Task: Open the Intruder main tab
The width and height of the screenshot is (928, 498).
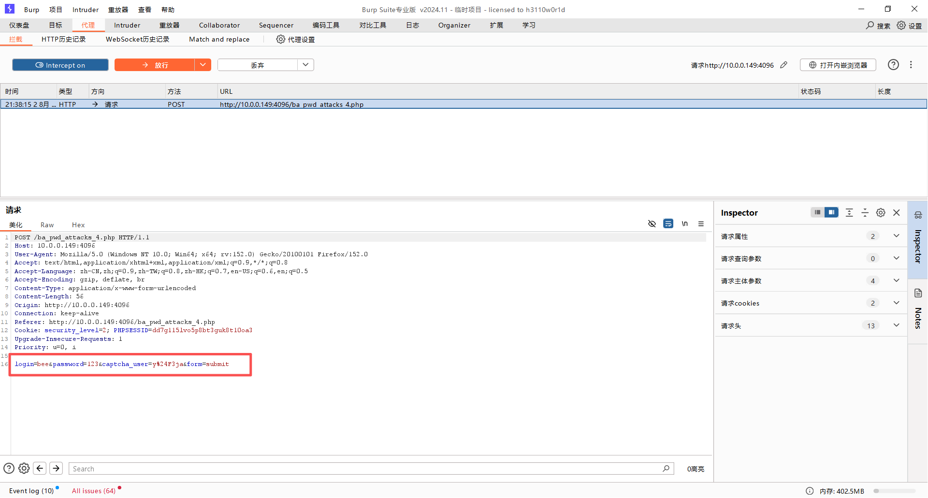Action: [x=127, y=25]
